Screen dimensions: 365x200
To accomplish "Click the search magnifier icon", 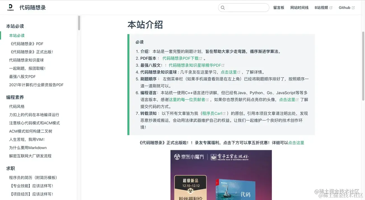I will click(x=223, y=8).
